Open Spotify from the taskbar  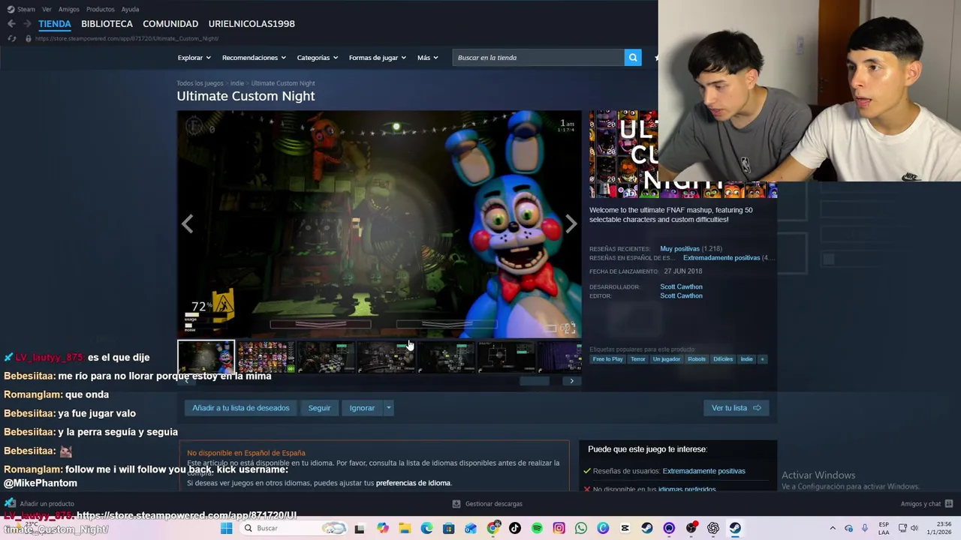pos(537,528)
